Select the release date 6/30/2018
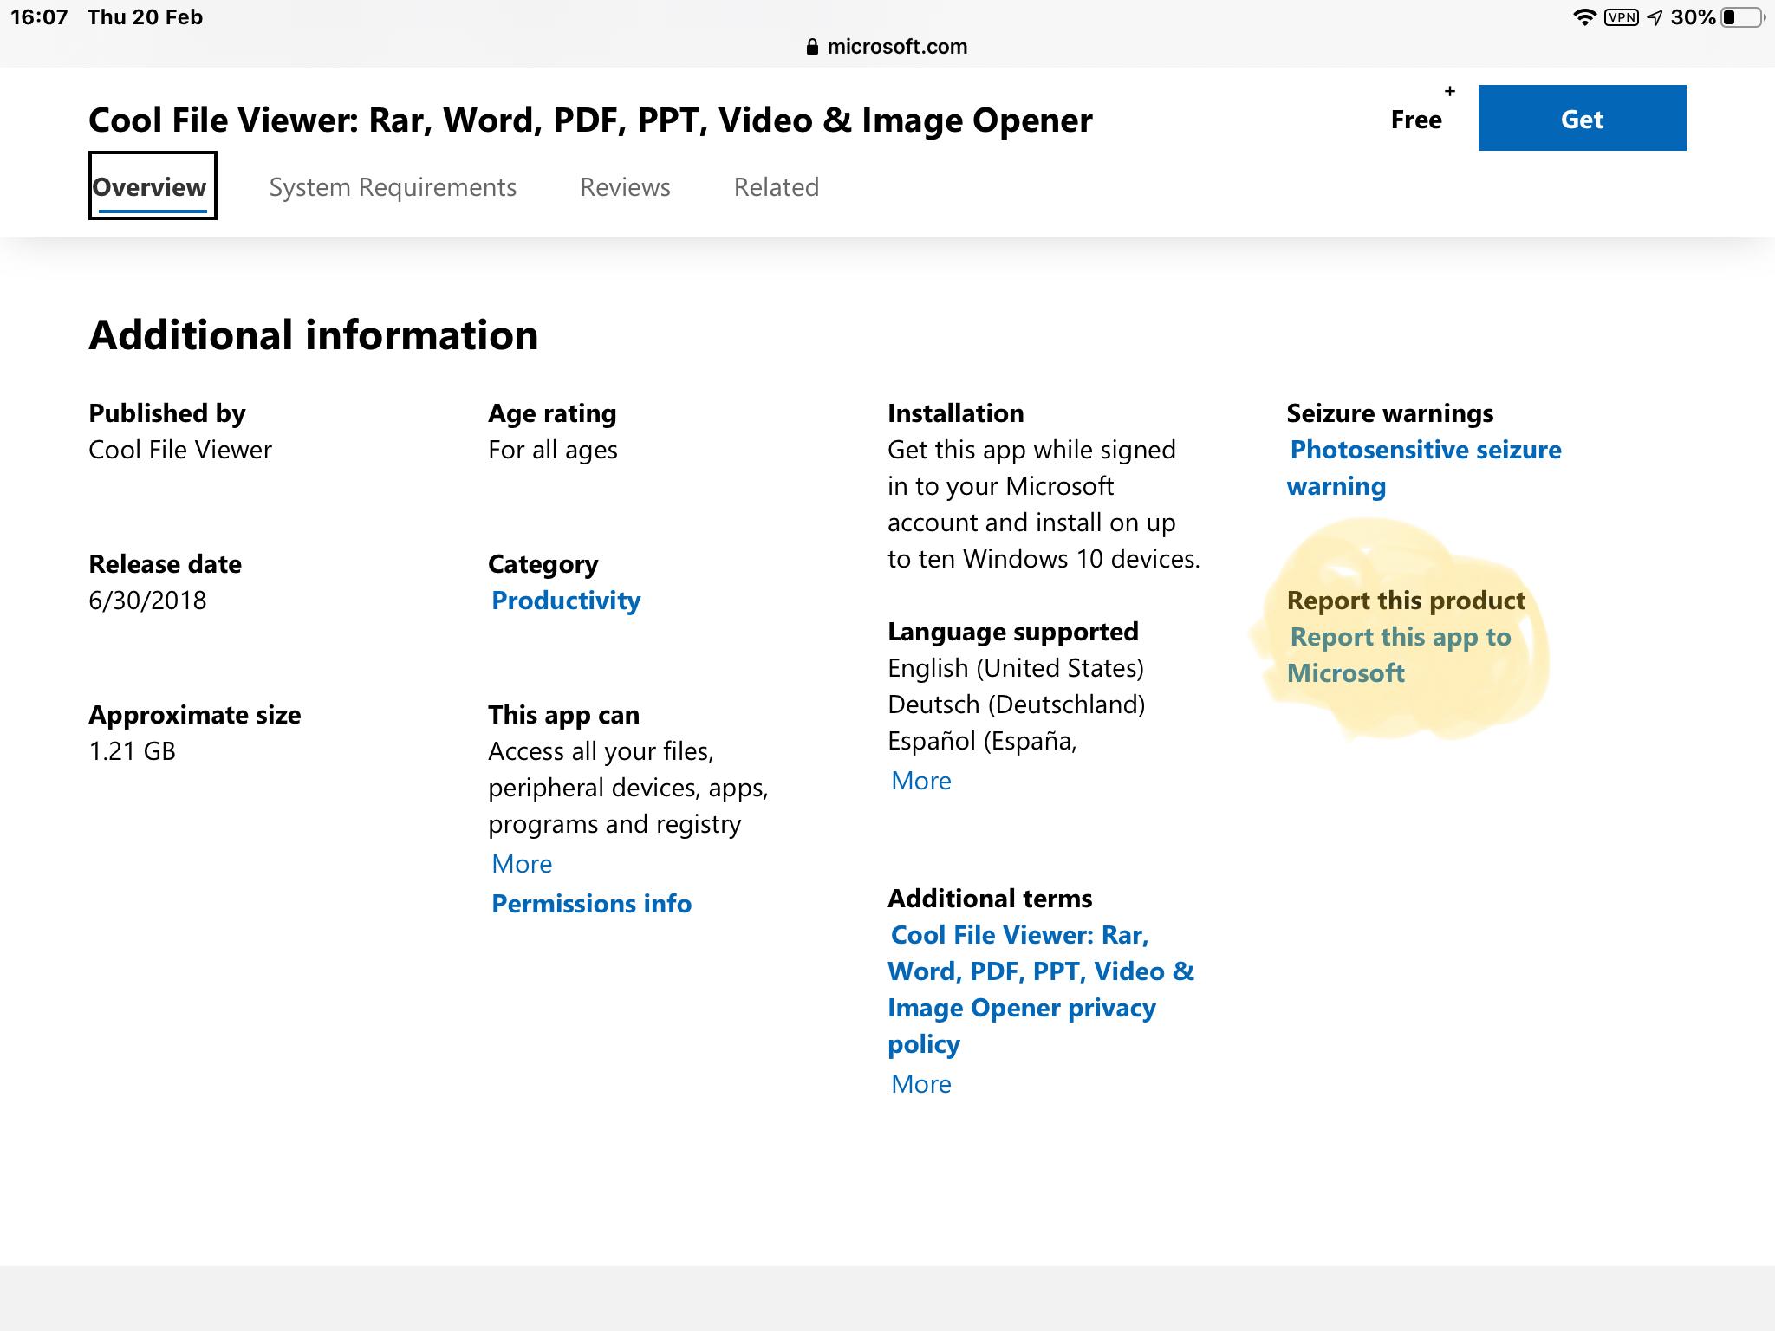The width and height of the screenshot is (1775, 1331). (x=147, y=601)
